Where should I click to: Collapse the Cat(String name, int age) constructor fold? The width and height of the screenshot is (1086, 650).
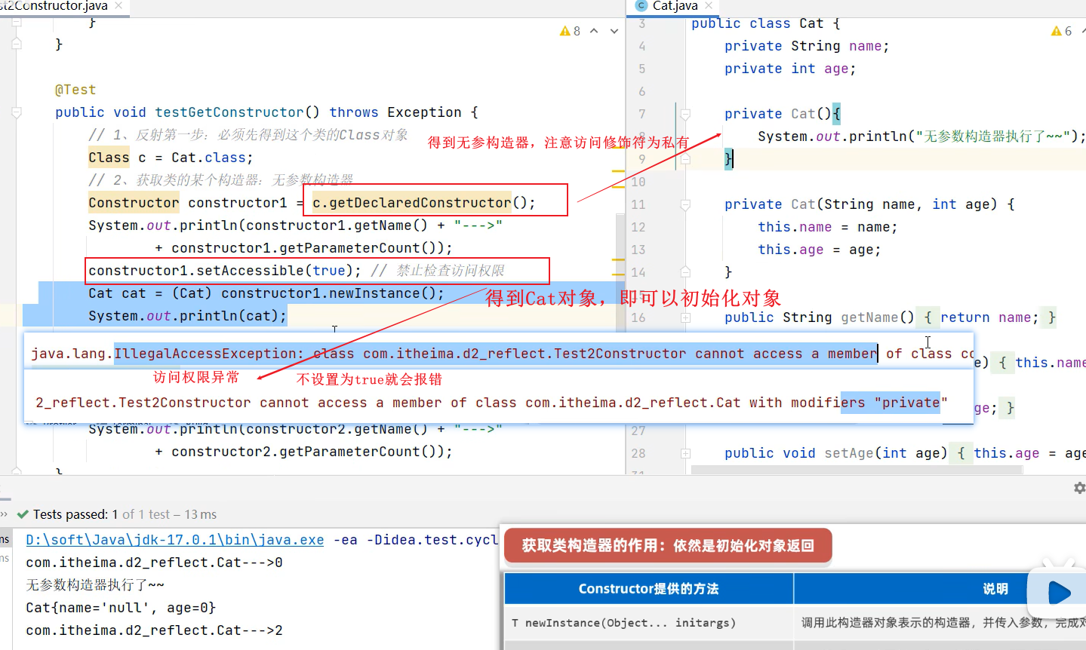685,205
